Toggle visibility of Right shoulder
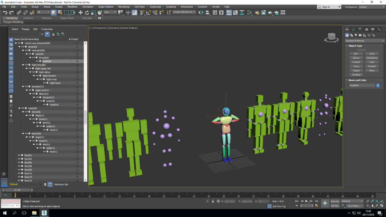The width and height of the screenshot is (386, 217). pos(26,65)
